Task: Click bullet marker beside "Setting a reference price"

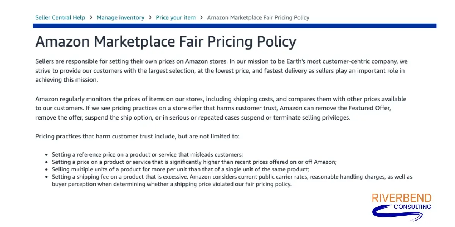Action: tap(47, 155)
